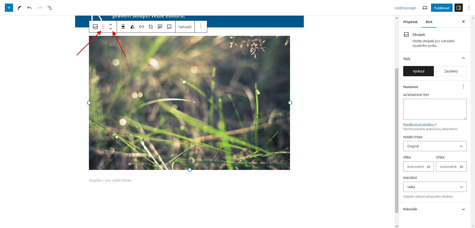Add text over the image

[160, 27]
